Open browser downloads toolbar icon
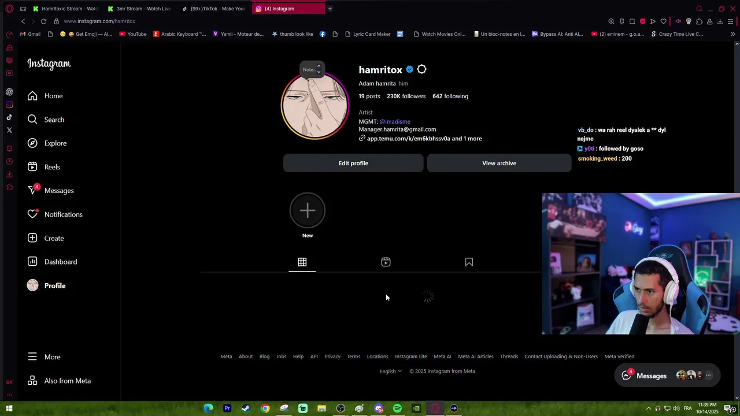The height and width of the screenshot is (416, 740). point(720,21)
